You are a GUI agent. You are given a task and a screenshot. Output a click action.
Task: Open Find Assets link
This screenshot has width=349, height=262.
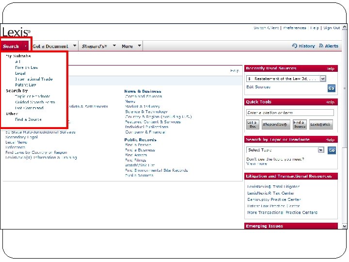coord(136,155)
